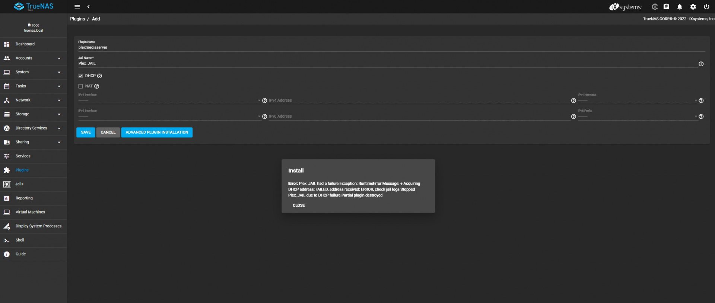This screenshot has width=715, height=303.
Task: Click the Network node icon
Action: click(x=7, y=100)
